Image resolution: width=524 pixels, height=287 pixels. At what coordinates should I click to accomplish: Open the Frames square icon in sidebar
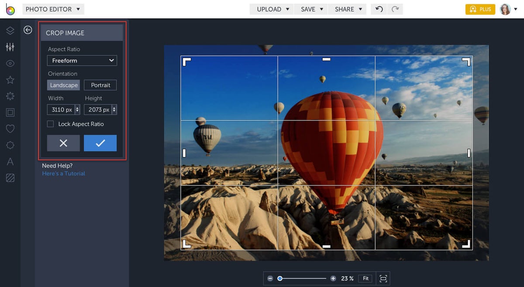coord(10,113)
